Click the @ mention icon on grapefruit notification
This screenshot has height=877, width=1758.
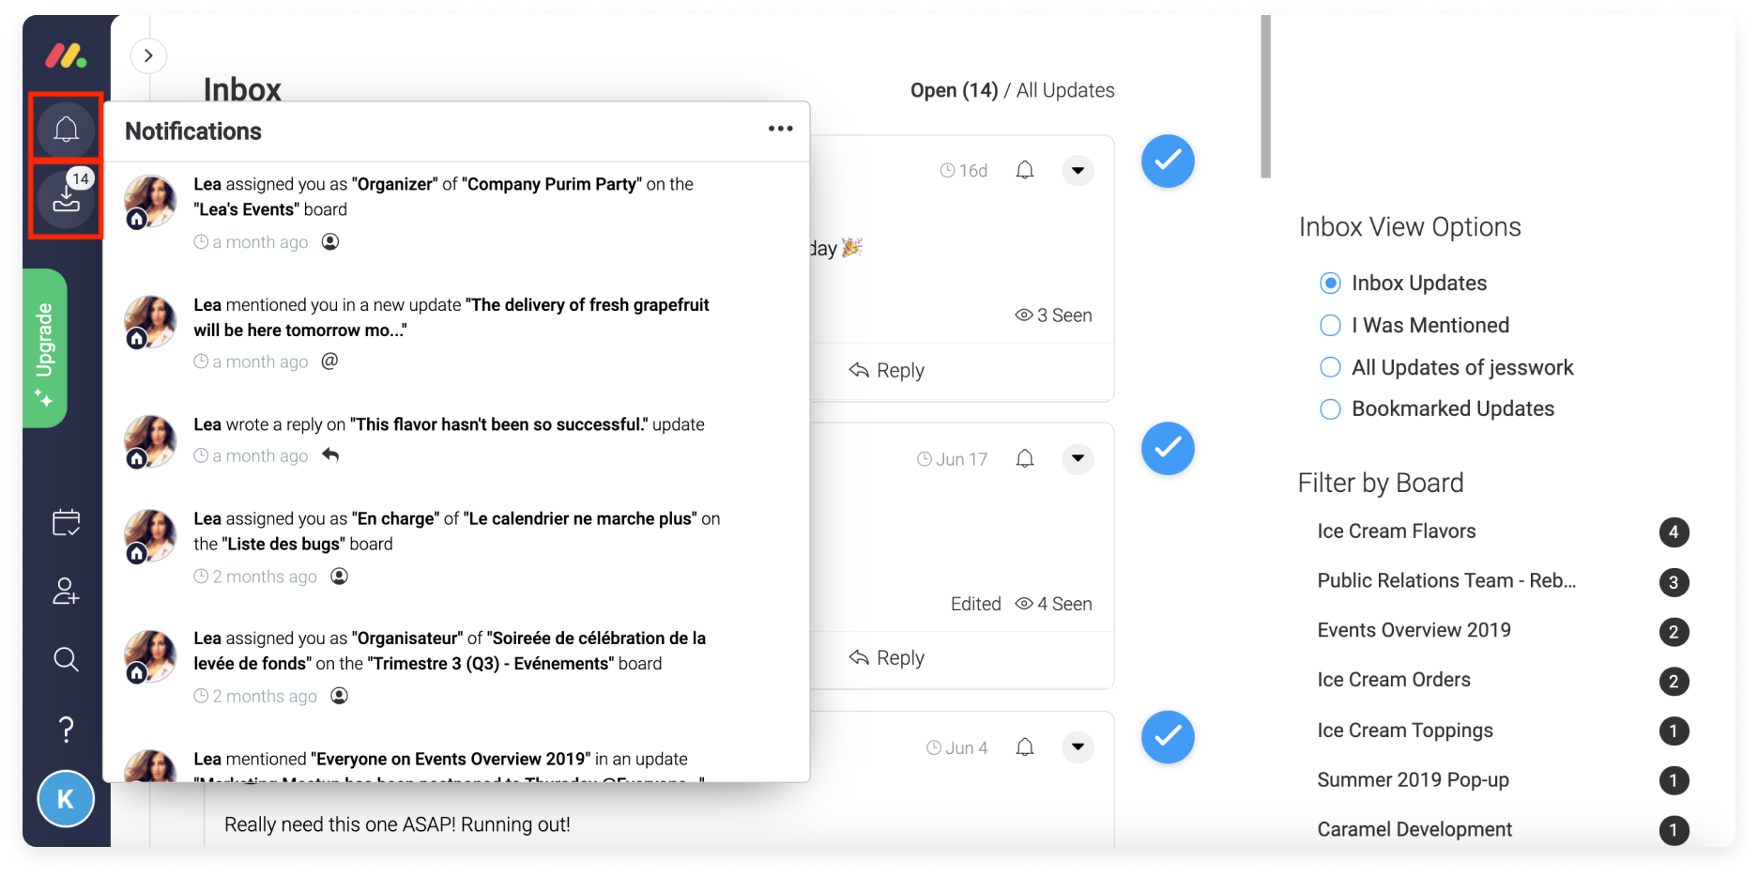pyautogui.click(x=329, y=361)
